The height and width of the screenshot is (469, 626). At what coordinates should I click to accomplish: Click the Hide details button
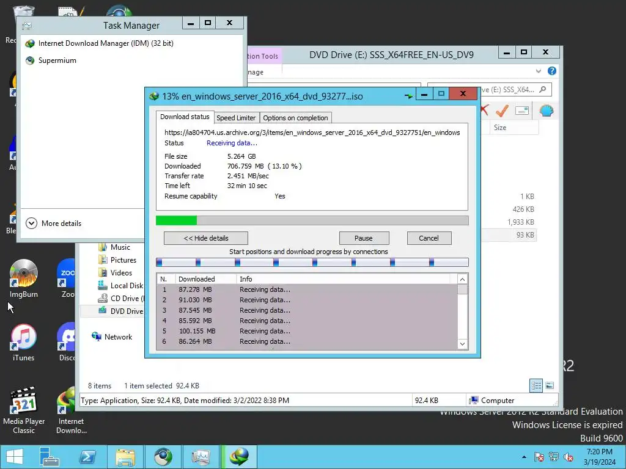(x=206, y=238)
